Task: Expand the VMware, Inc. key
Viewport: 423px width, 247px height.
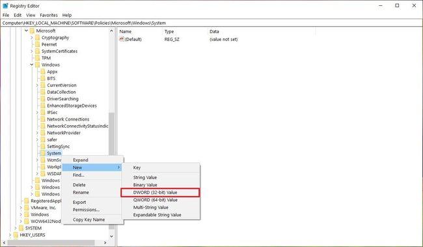Action: click(21, 207)
